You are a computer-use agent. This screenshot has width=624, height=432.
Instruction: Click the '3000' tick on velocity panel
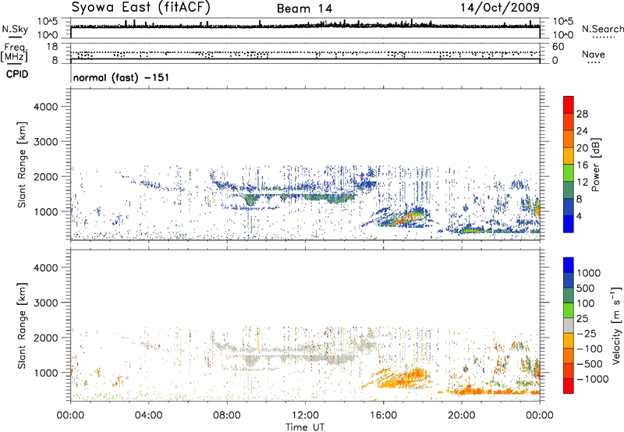pos(45,303)
